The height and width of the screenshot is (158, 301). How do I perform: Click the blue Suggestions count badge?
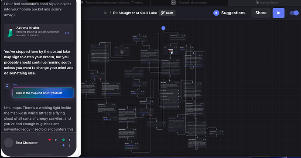click(x=216, y=13)
